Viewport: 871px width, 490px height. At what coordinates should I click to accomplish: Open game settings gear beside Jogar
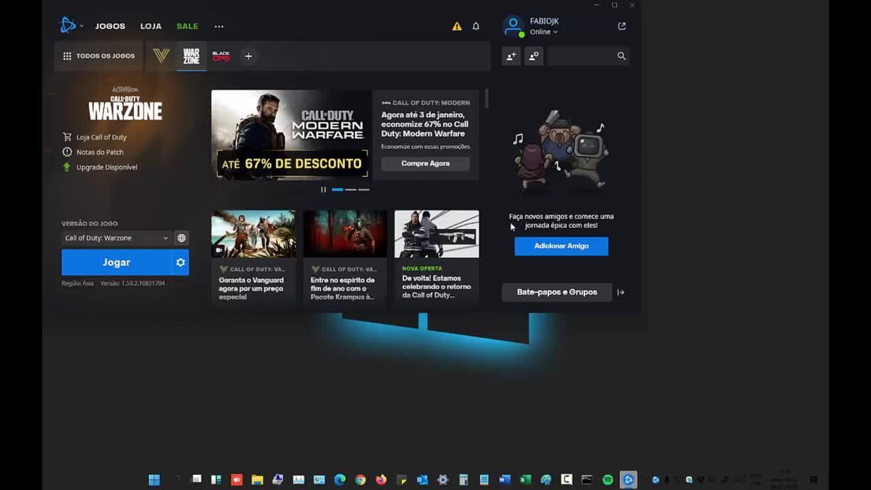[x=180, y=262]
